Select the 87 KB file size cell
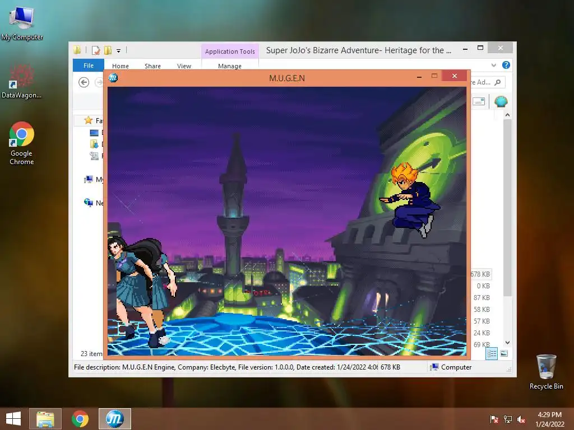This screenshot has height=430, width=574. (482, 298)
